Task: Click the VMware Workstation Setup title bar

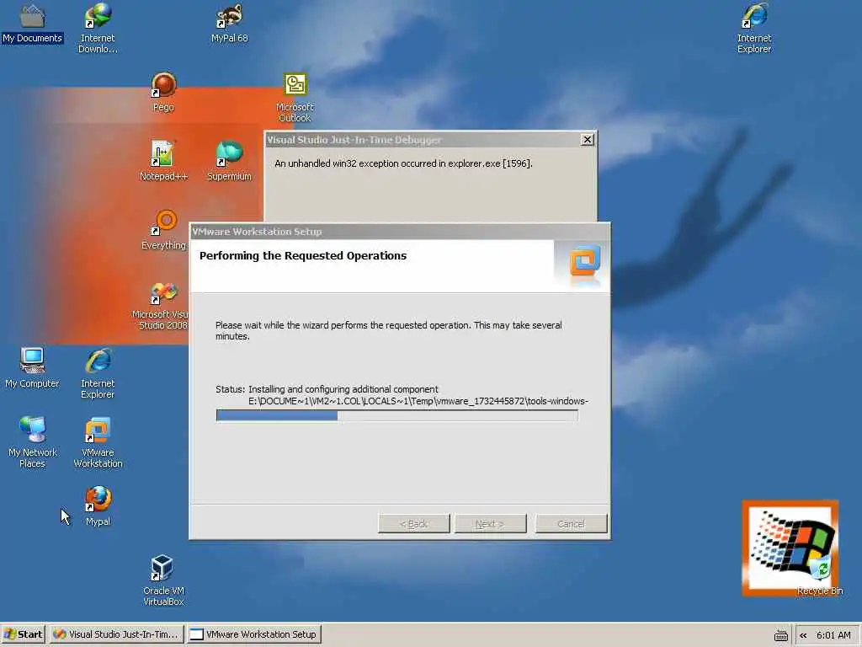Action: point(400,232)
